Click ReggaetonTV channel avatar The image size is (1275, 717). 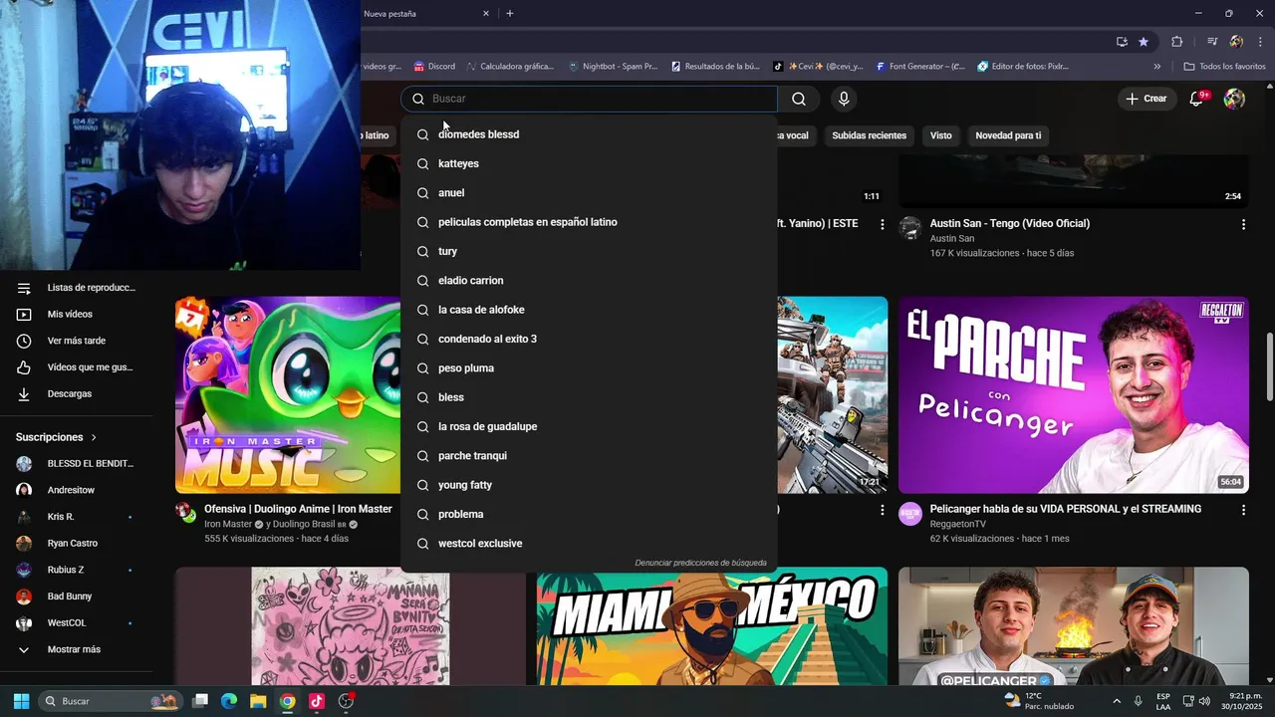[910, 514]
